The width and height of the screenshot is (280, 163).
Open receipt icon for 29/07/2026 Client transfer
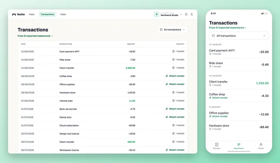[173, 142]
